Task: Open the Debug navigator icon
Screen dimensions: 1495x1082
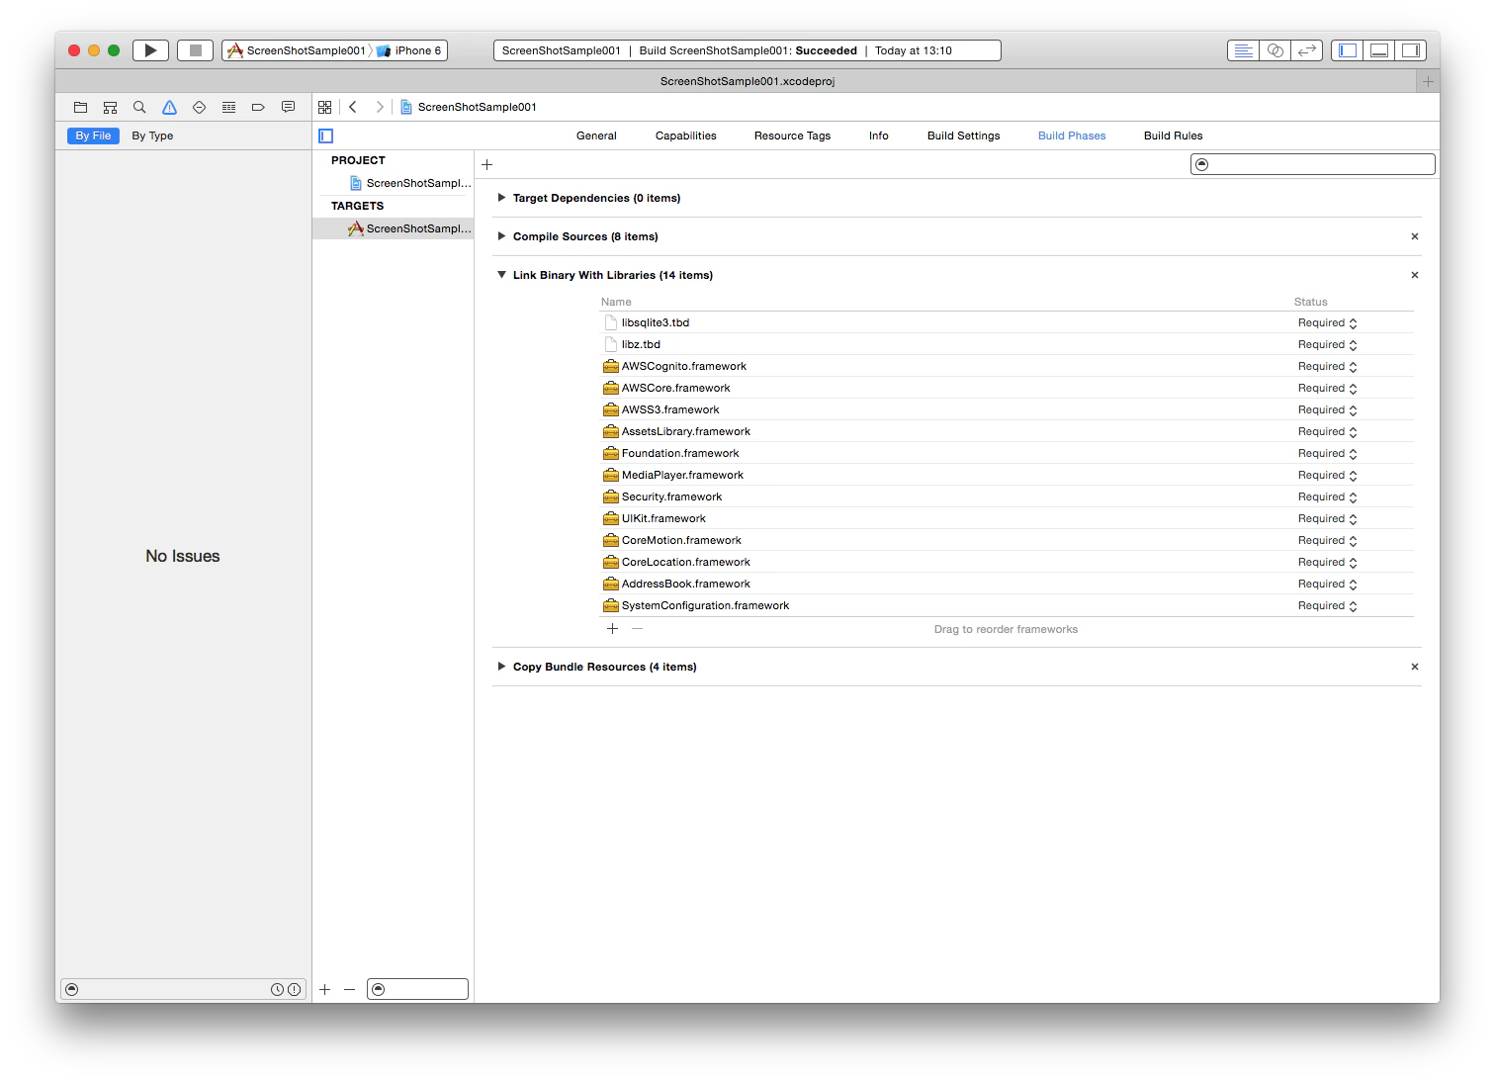Action: click(228, 107)
